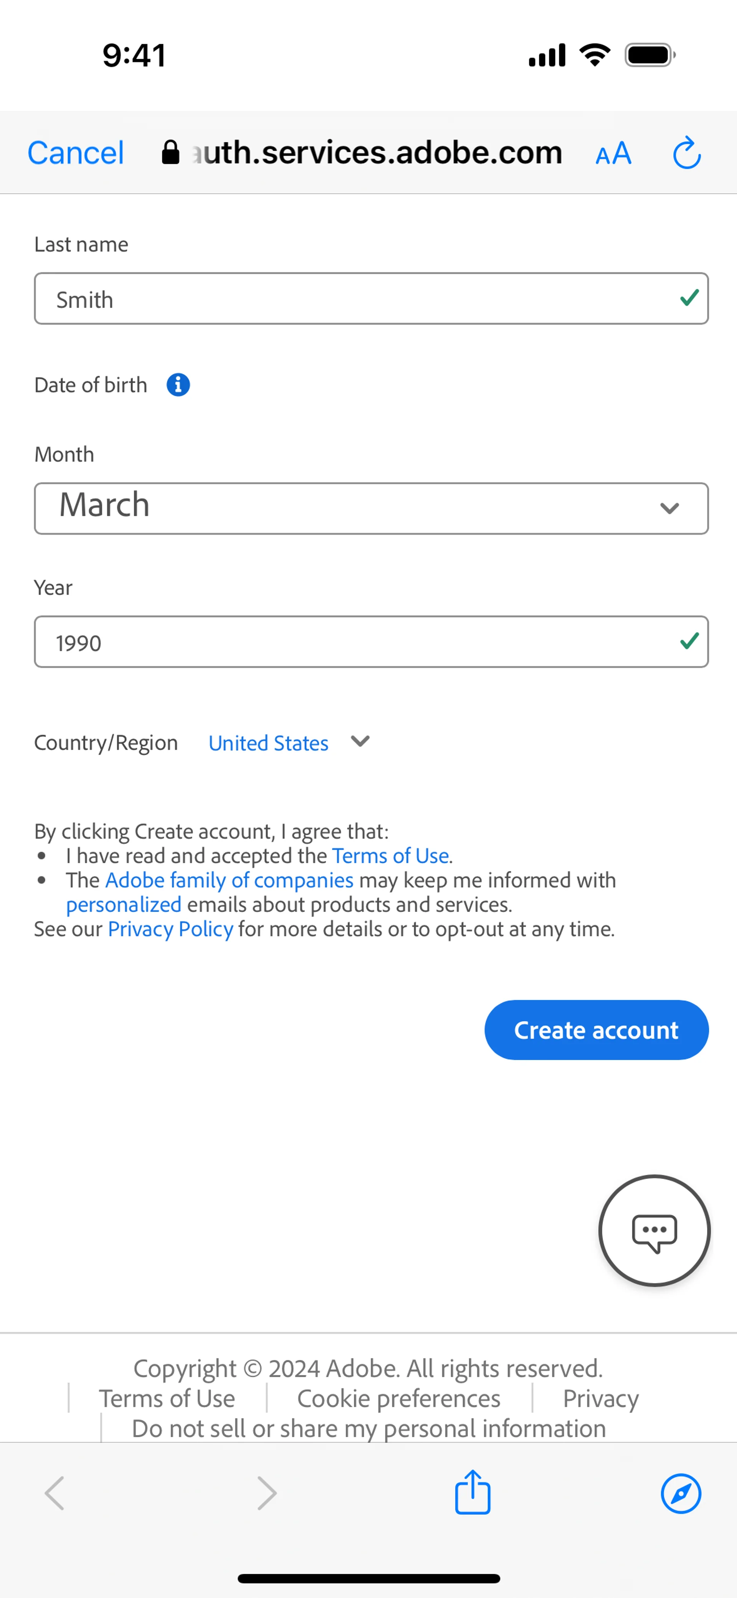Open the Month dropdown showing March
Screen dimensions: 737x1598
click(371, 508)
